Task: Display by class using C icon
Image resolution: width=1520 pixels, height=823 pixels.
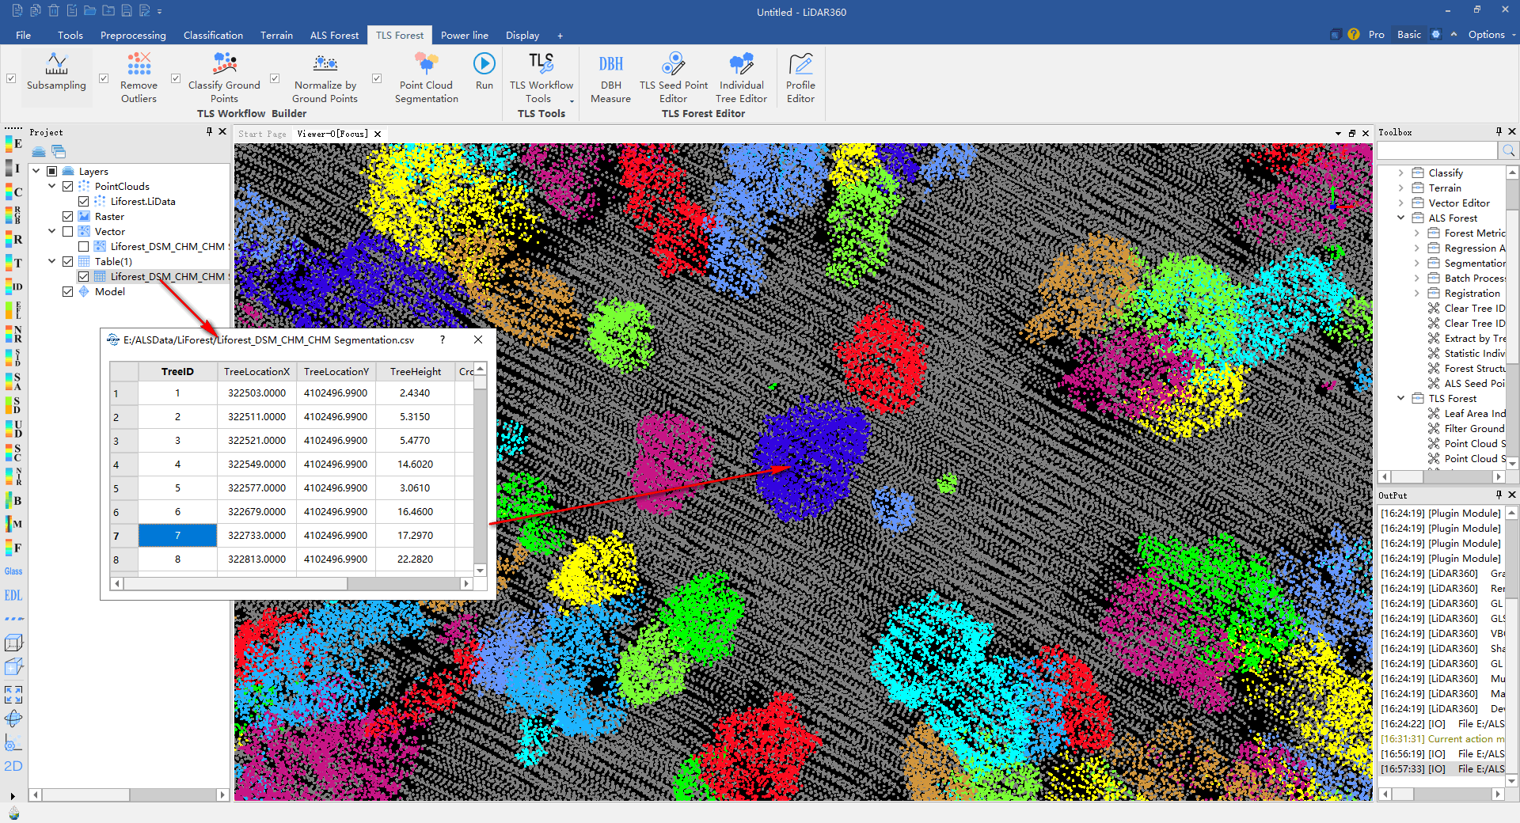Action: pyautogui.click(x=13, y=192)
